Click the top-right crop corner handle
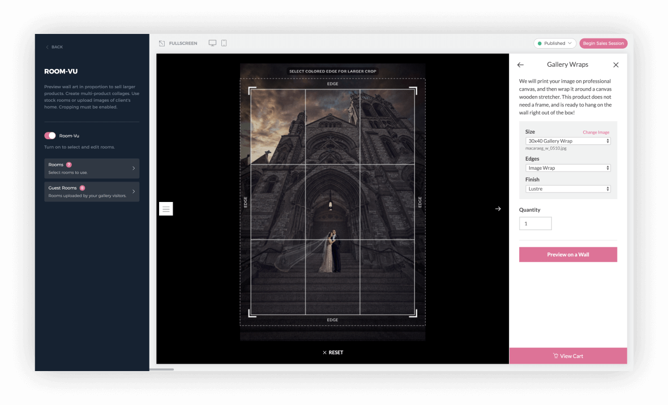This screenshot has width=668, height=405. 413,91
